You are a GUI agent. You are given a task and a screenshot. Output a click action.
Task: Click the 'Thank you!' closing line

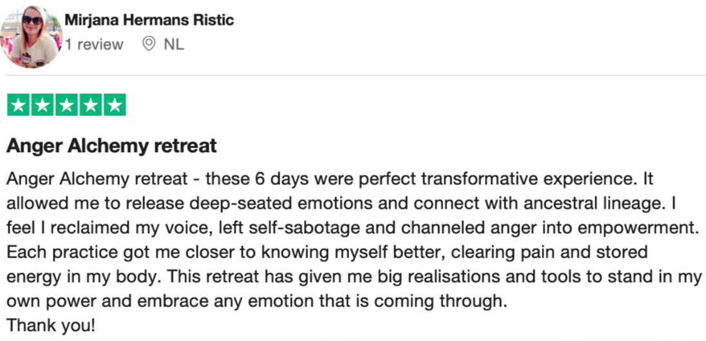tap(51, 326)
